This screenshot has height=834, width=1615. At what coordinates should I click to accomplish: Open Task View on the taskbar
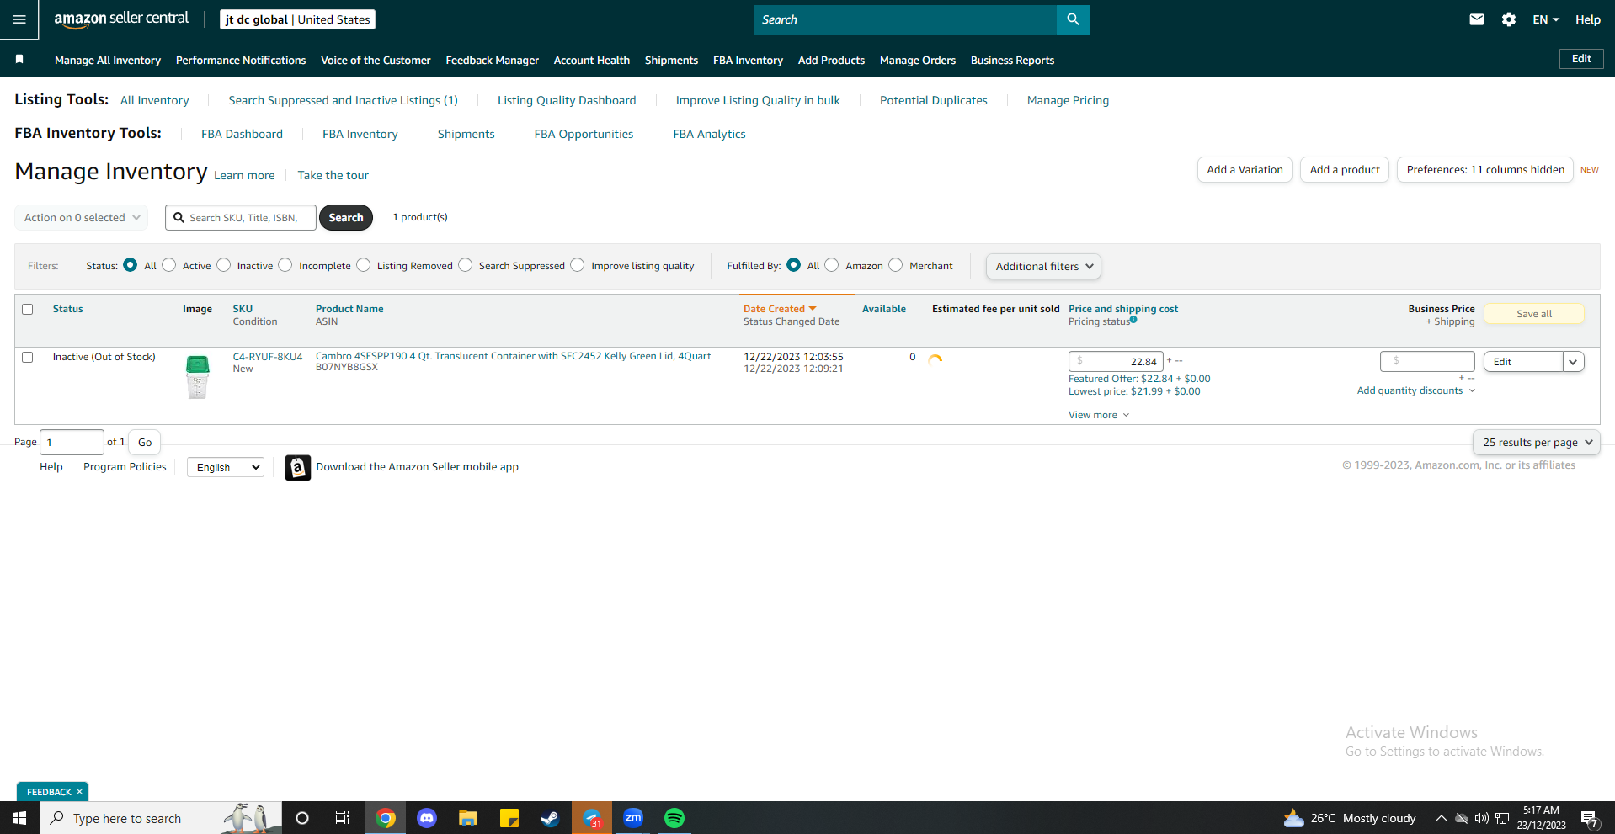[343, 818]
